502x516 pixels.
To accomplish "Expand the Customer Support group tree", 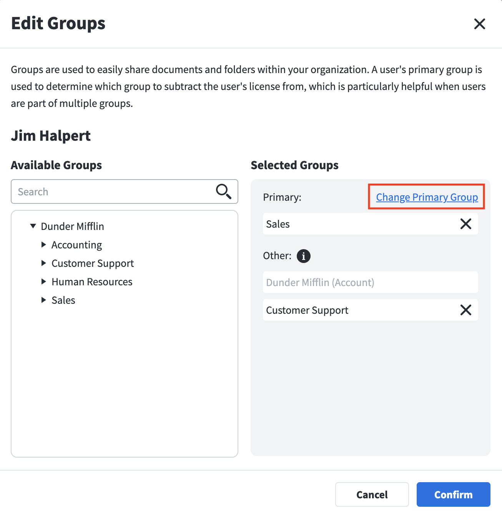I will 43,263.
